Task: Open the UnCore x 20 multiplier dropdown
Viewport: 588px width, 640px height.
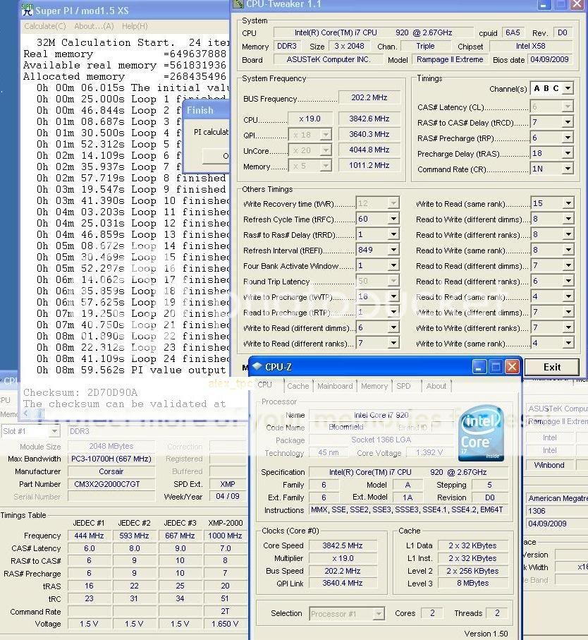Action: [x=325, y=150]
